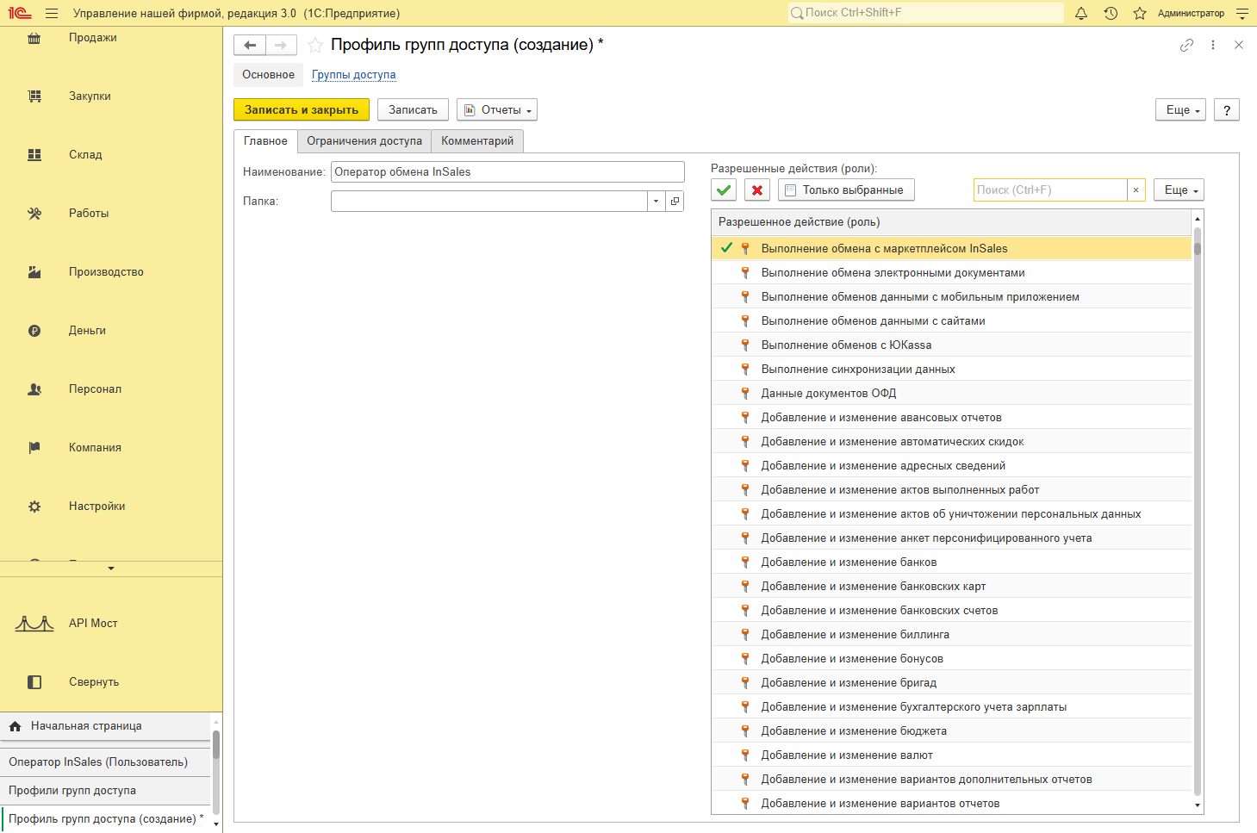The height and width of the screenshot is (833, 1257).
Task: Clear the role search field
Action: (1136, 190)
